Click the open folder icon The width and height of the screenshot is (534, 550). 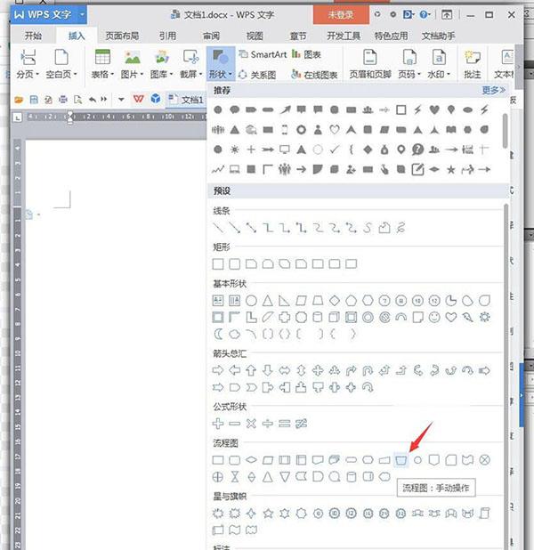click(19, 100)
